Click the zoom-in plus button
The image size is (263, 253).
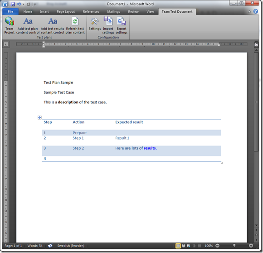point(251,246)
